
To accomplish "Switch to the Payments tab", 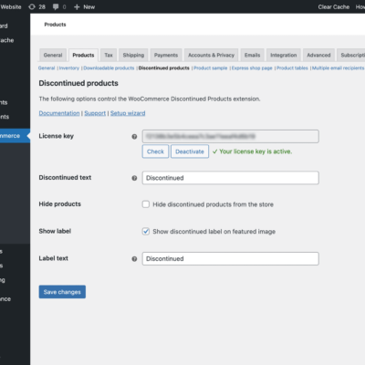I will coord(166,55).
